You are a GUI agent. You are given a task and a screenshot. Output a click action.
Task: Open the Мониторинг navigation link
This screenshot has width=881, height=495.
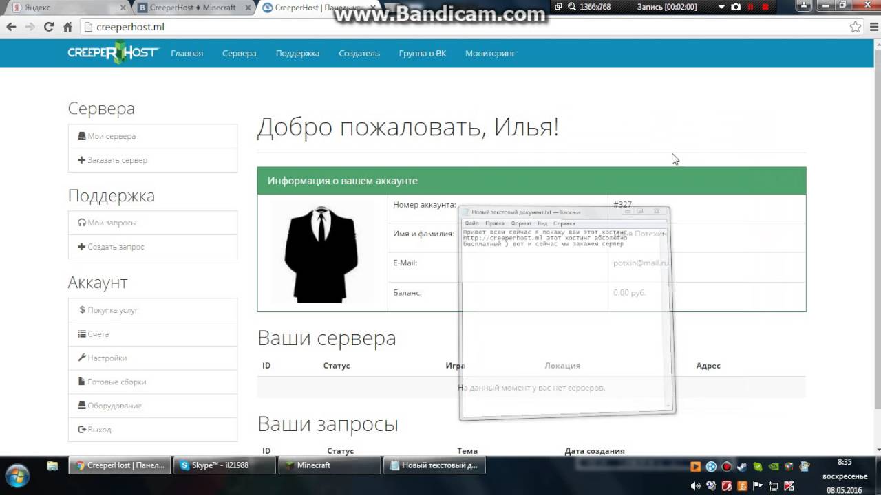tap(490, 54)
